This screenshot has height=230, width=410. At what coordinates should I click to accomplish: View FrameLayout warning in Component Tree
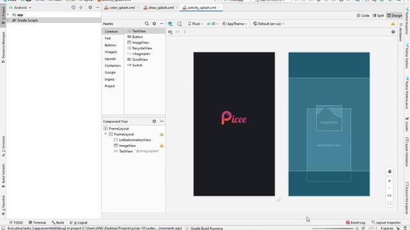[x=161, y=134]
